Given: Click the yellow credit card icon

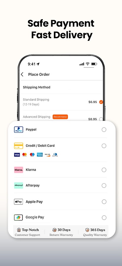Looking at the screenshot, I should coord(19,146).
